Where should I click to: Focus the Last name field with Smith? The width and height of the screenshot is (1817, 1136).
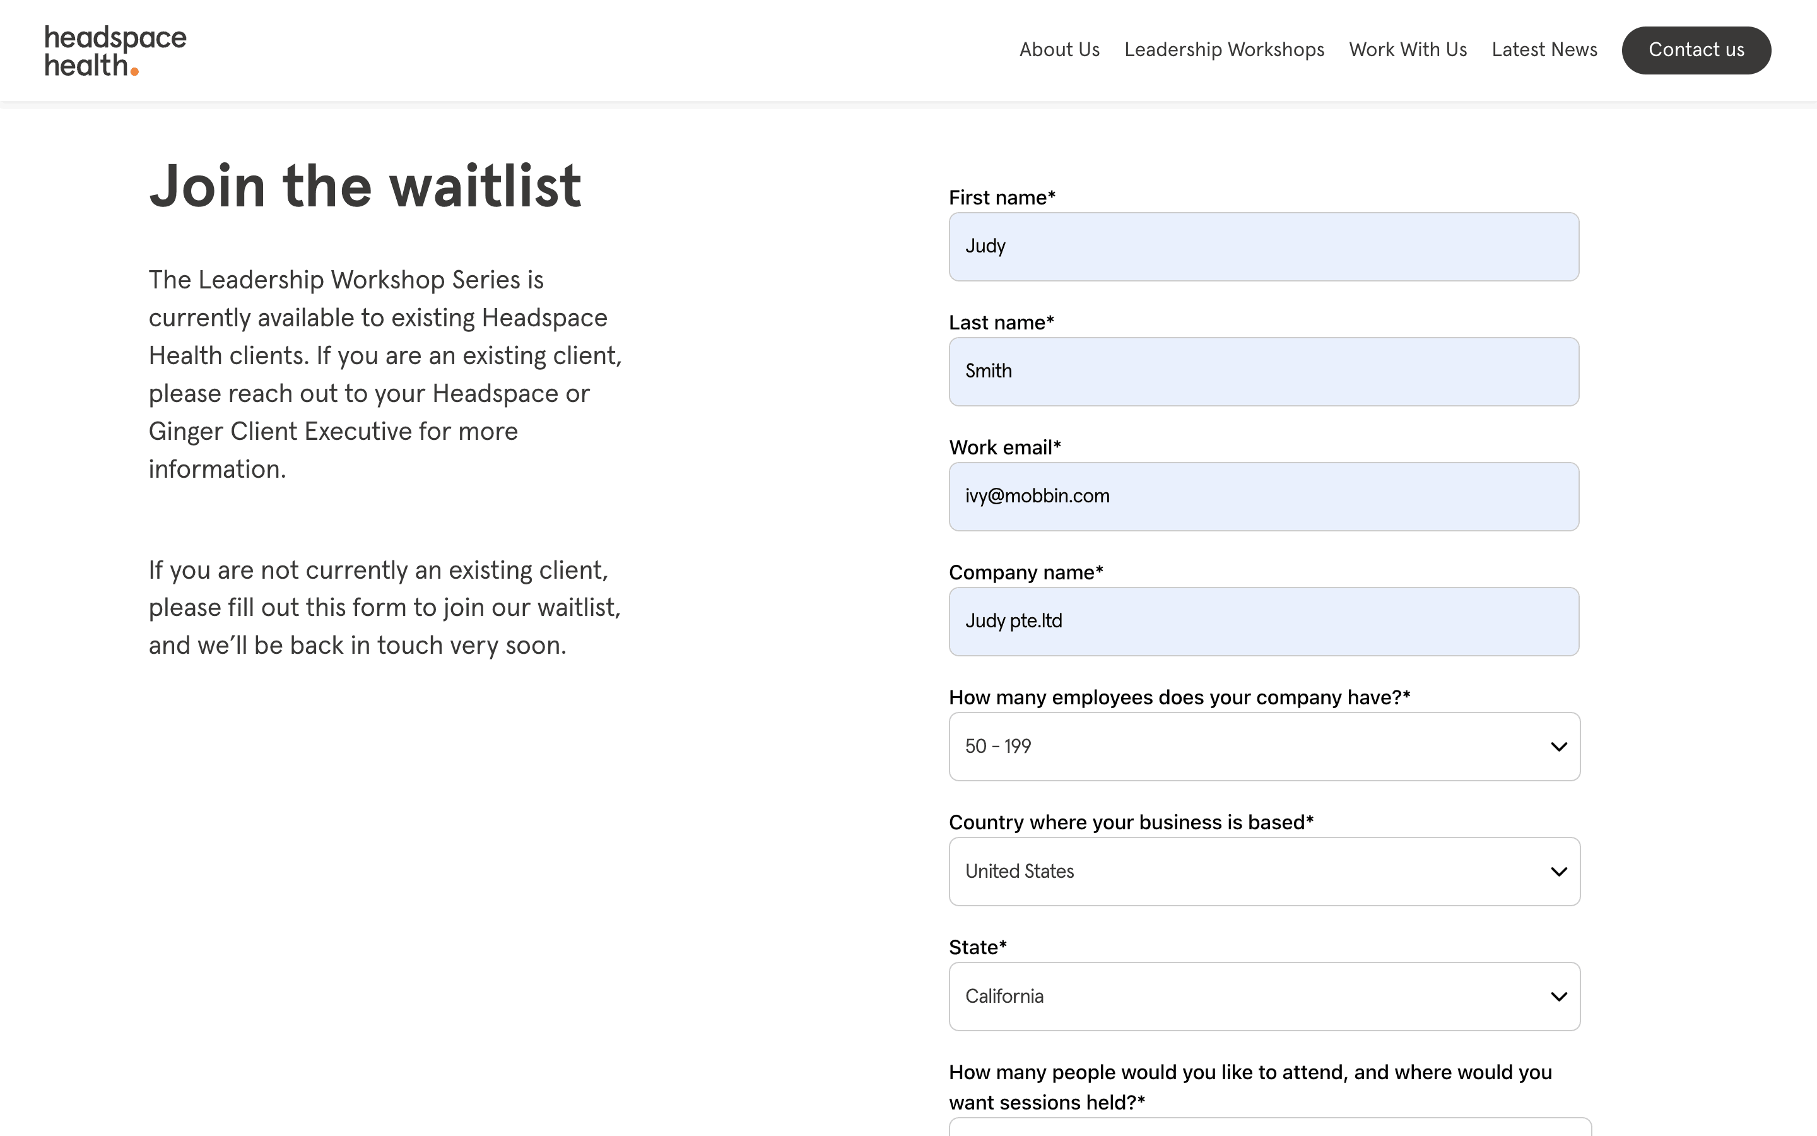pos(1263,371)
